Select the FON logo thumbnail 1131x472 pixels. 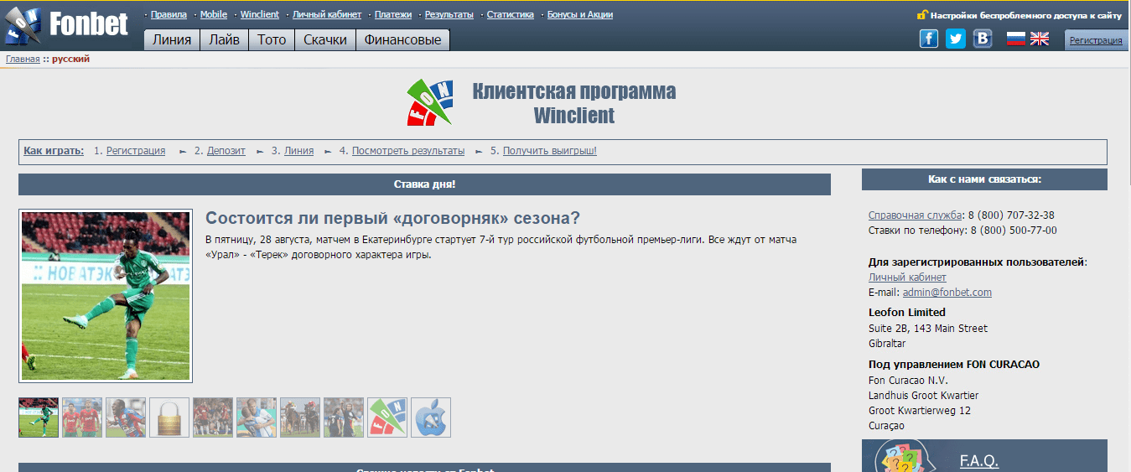click(x=387, y=418)
